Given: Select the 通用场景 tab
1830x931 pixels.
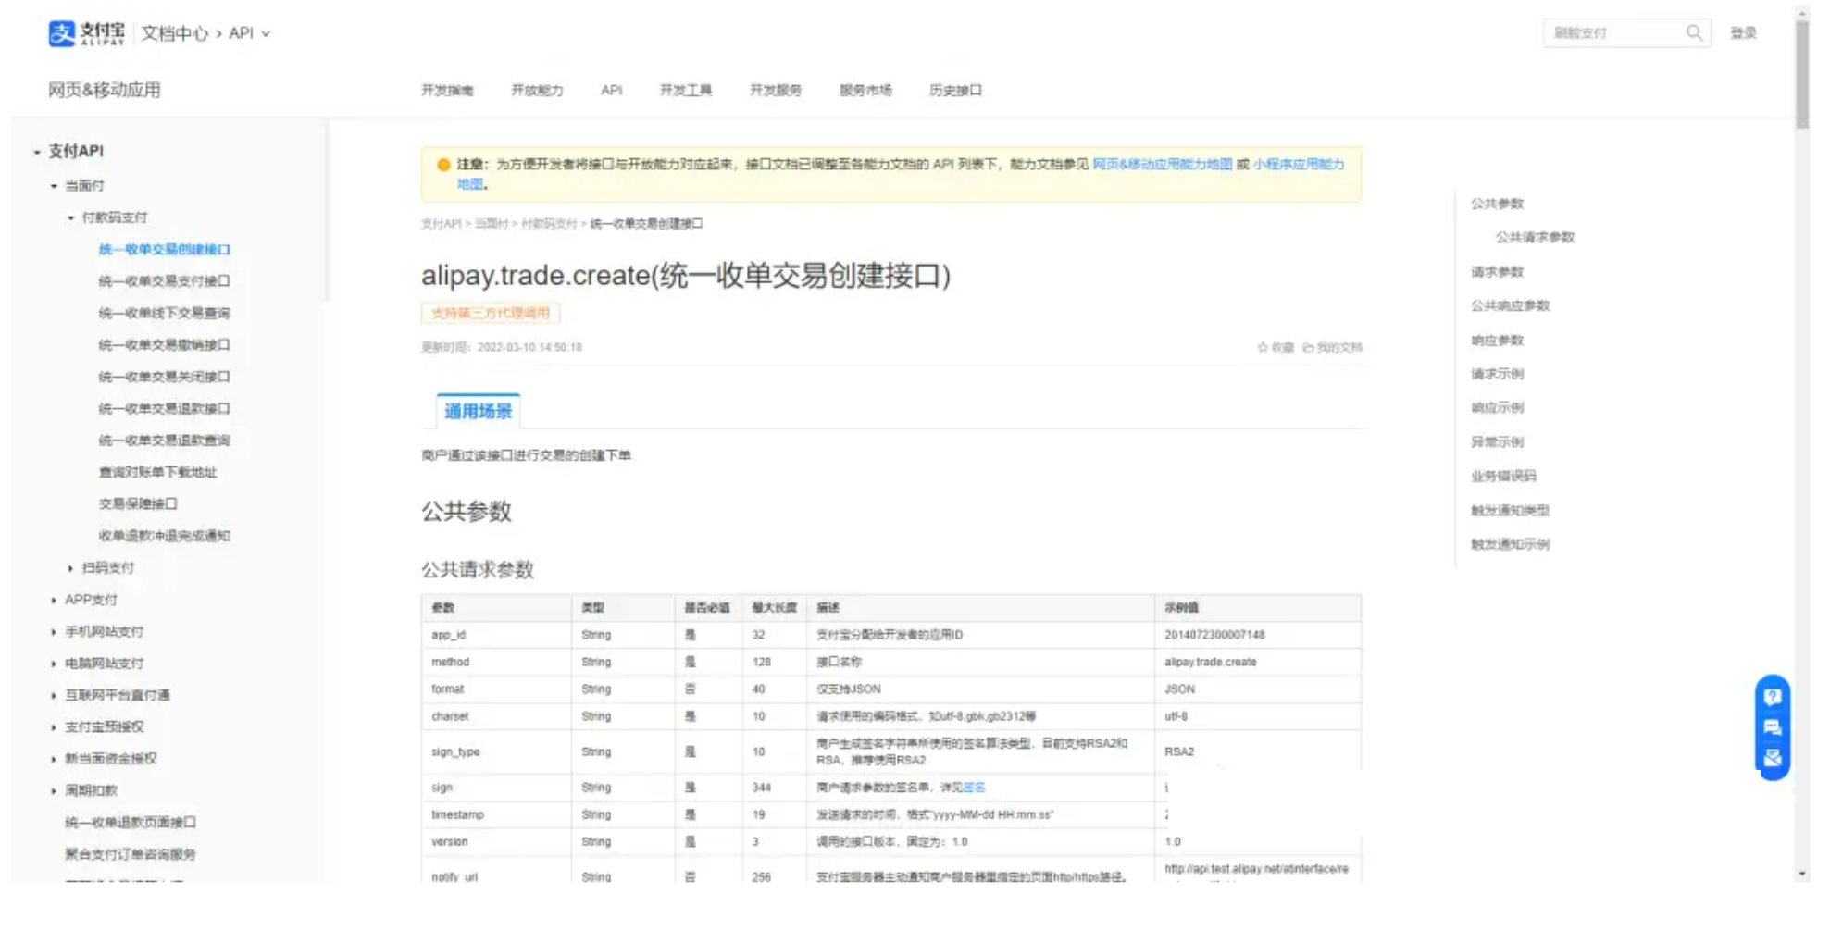Looking at the screenshot, I should (478, 412).
